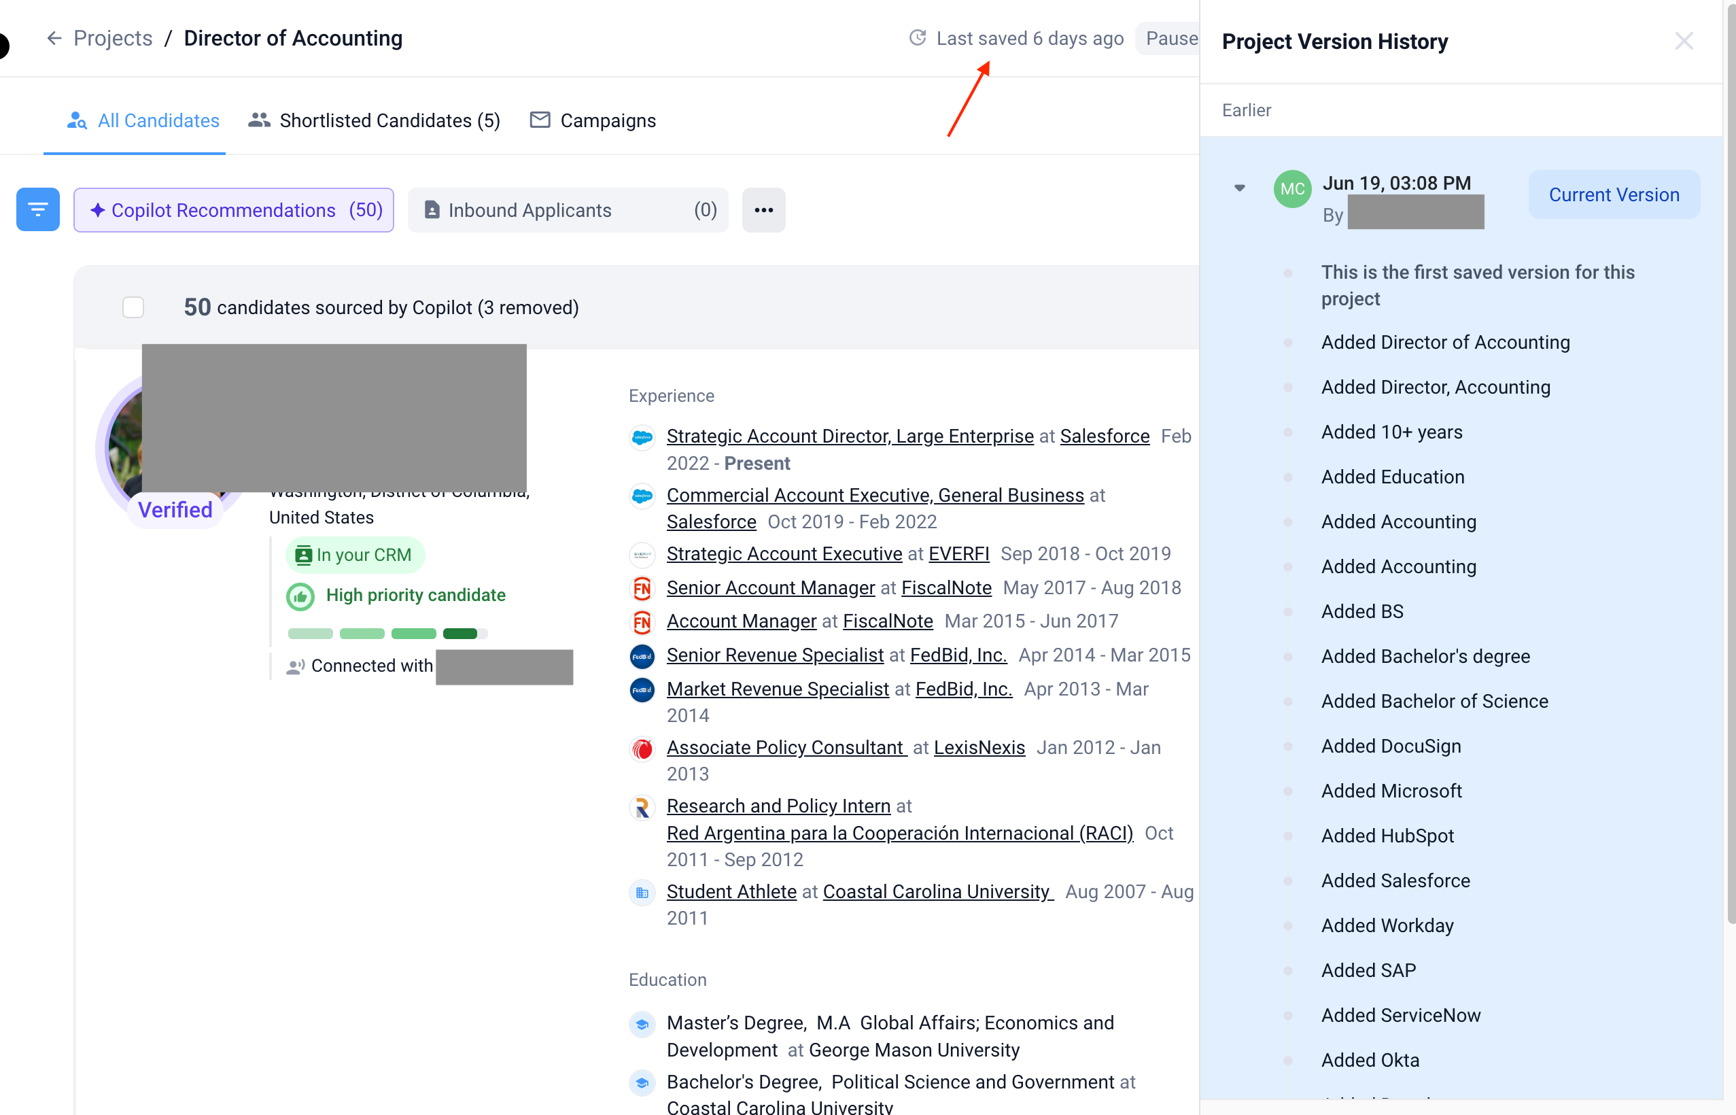Click the MC user avatar
The width and height of the screenshot is (1736, 1115).
[1292, 189]
